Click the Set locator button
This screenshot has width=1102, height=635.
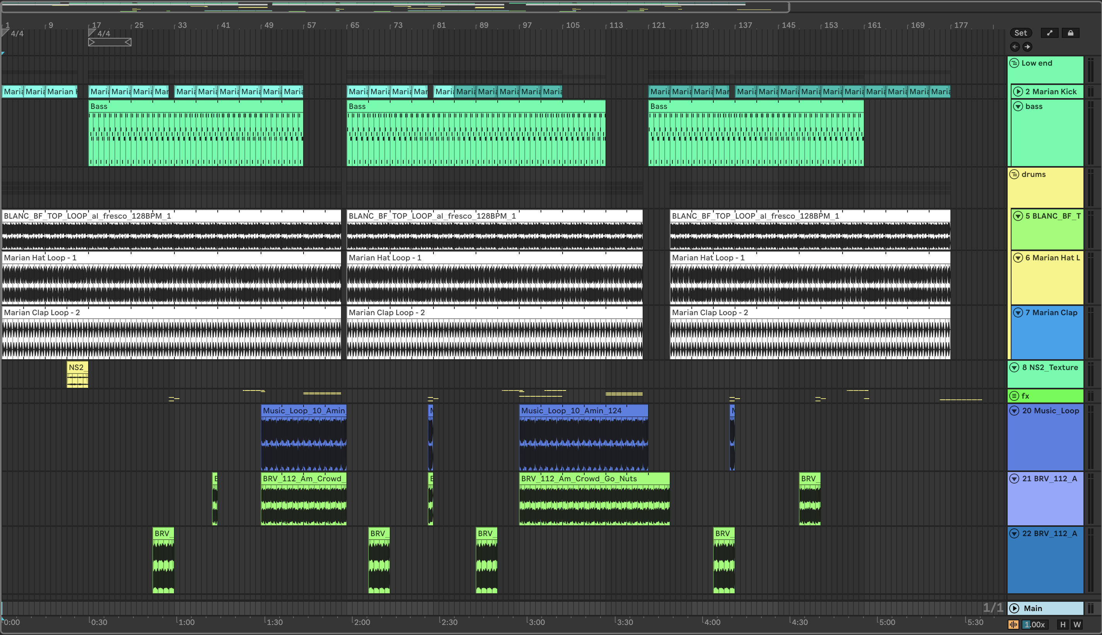[x=1020, y=33]
